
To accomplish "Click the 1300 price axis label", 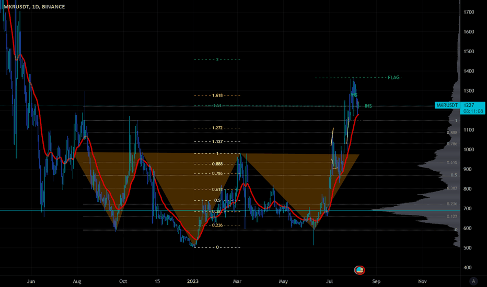I will 469,91.
